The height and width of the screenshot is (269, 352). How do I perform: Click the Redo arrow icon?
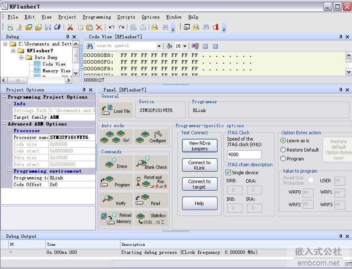pos(121,27)
